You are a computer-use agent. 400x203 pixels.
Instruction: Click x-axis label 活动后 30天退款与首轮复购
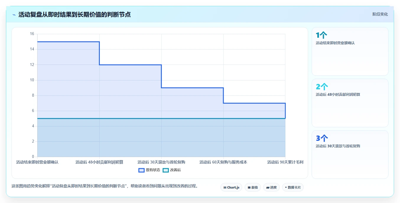point(161,162)
